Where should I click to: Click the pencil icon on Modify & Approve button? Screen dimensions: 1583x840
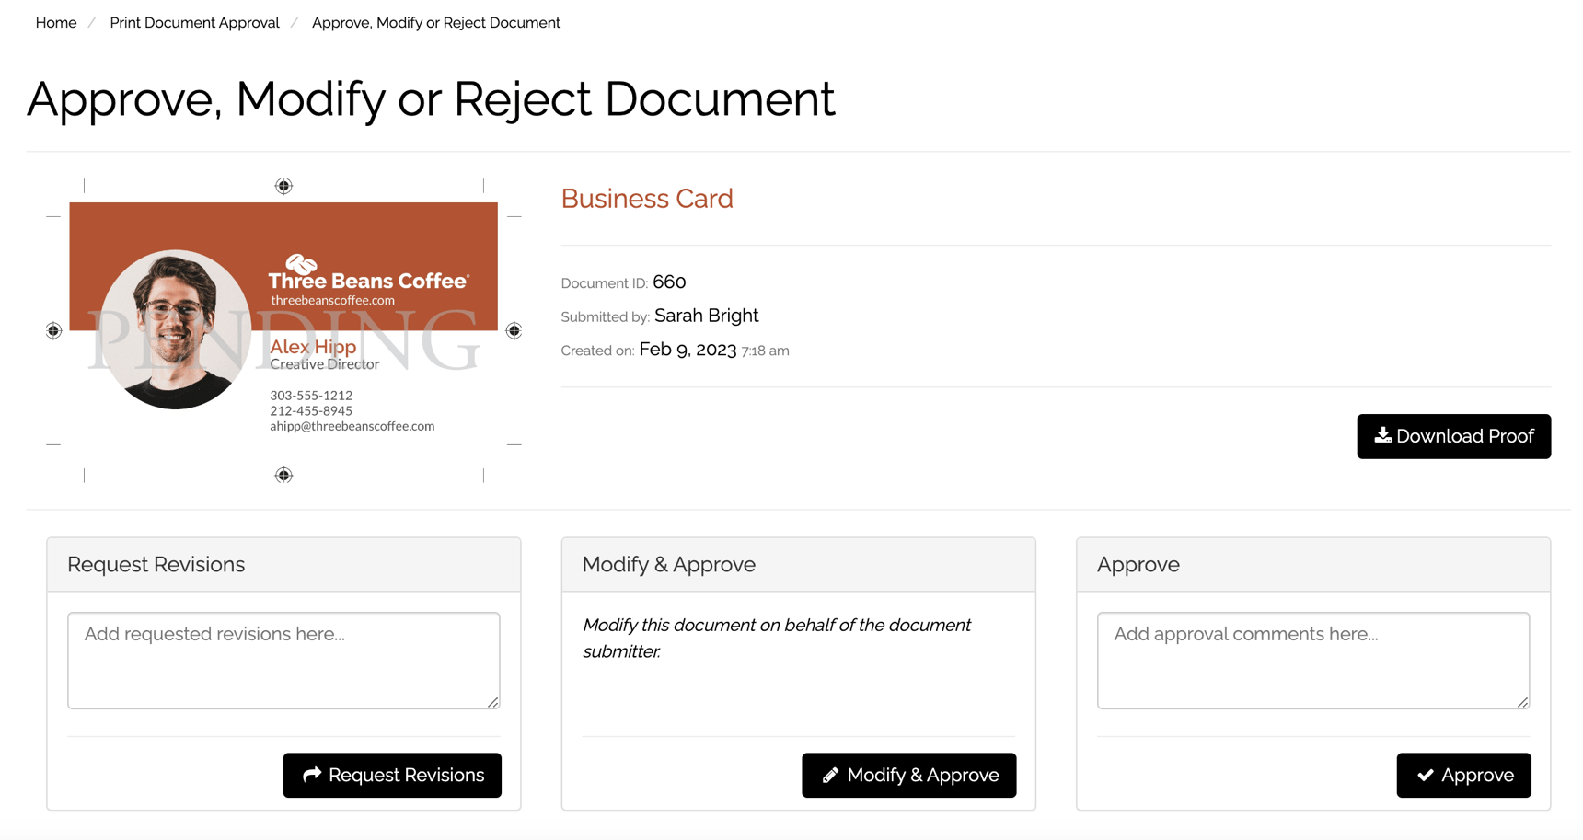[829, 775]
